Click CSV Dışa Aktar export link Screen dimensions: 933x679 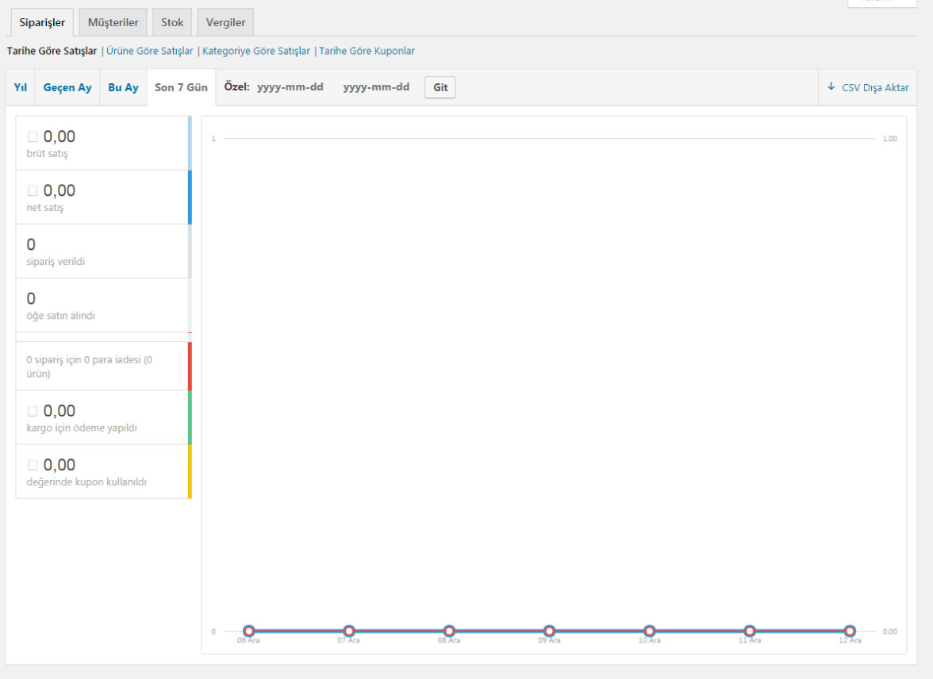pos(868,87)
